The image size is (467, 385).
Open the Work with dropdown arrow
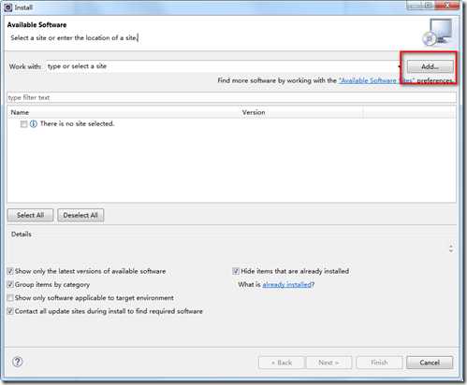[x=400, y=66]
